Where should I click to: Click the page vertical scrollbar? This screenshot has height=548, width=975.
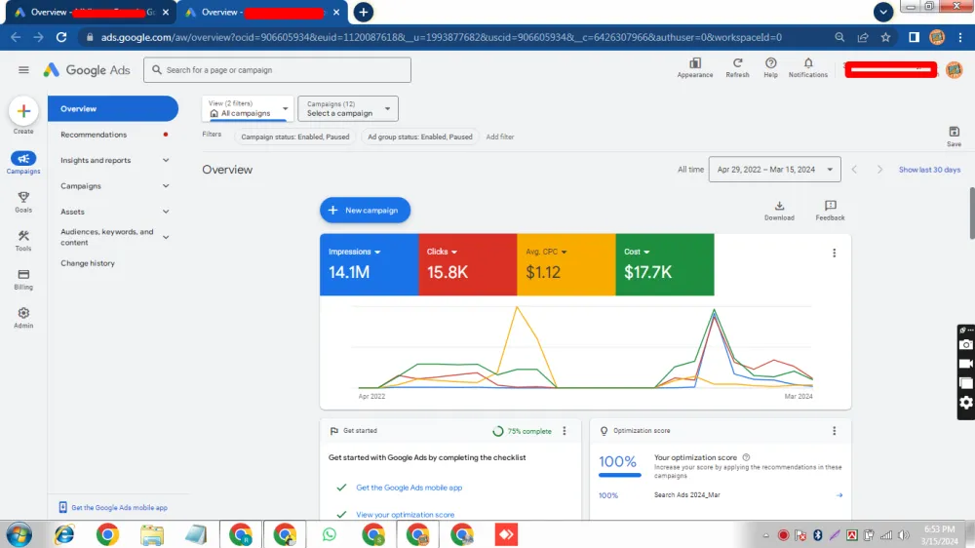point(971,213)
